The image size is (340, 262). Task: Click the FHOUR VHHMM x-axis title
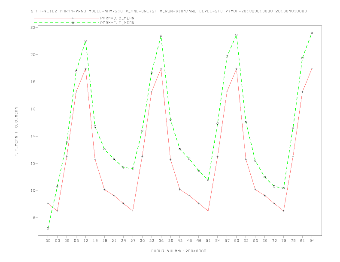179,251
